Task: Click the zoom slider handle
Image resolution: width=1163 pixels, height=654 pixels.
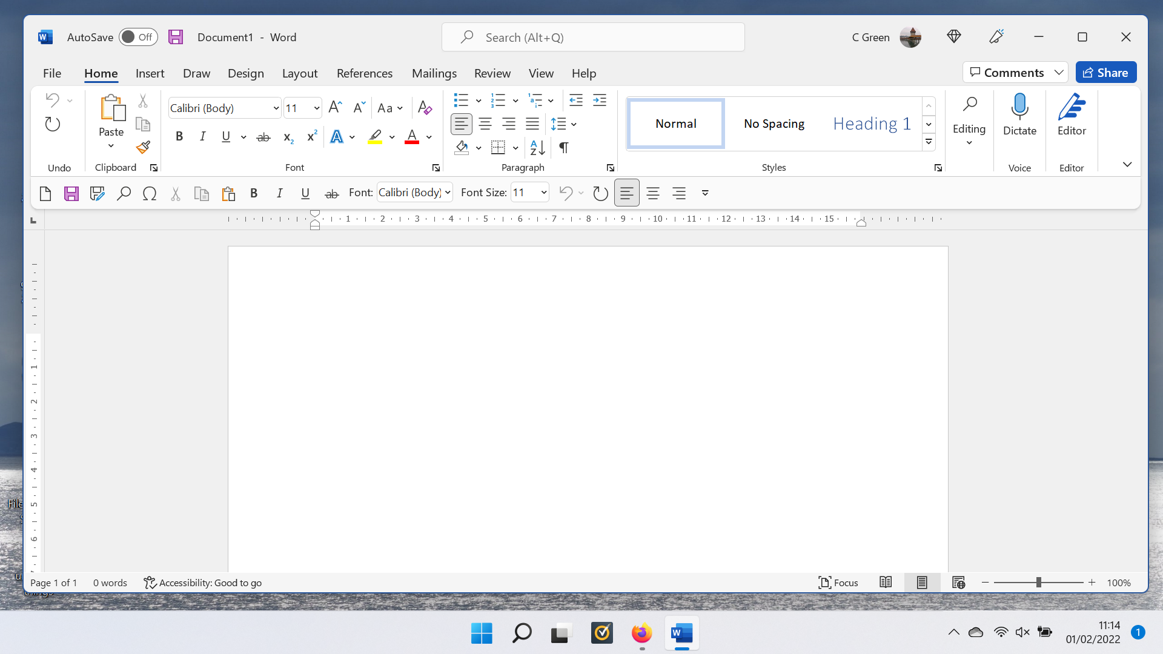Action: click(x=1038, y=583)
